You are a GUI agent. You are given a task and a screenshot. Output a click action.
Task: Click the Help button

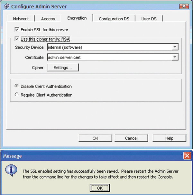point(169,138)
